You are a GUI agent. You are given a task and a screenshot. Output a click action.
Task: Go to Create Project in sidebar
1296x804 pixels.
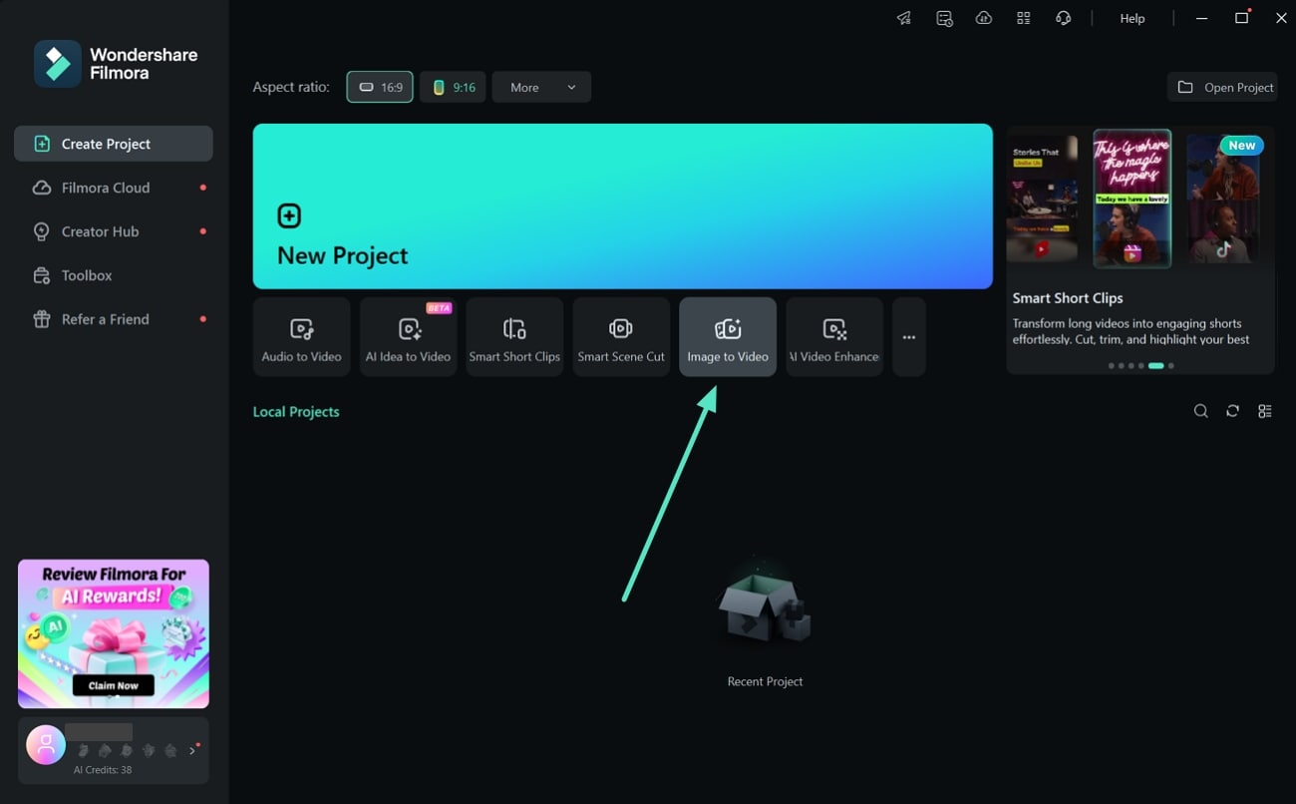(x=114, y=144)
